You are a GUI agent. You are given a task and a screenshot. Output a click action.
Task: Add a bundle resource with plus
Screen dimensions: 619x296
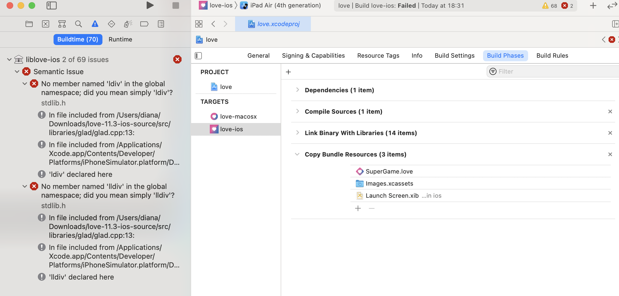358,208
